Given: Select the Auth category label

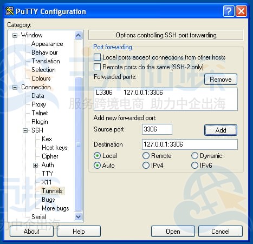Looking at the screenshot, I should (x=48, y=165).
